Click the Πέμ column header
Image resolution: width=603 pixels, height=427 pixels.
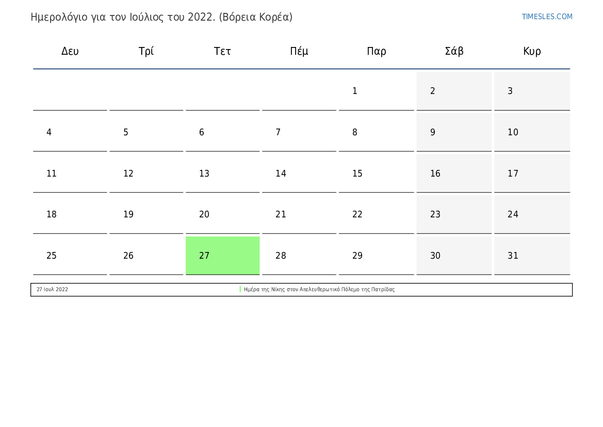click(299, 51)
